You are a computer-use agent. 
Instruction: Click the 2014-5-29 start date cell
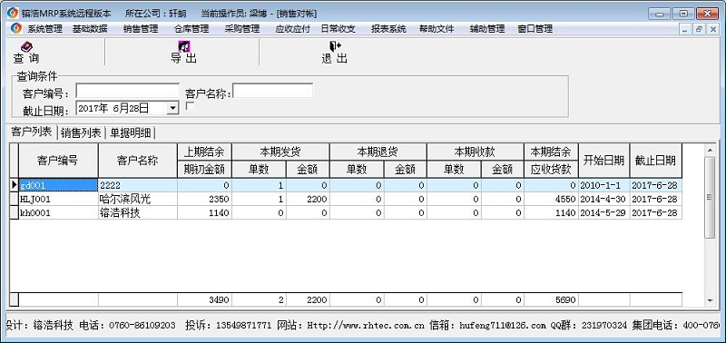[603, 213]
